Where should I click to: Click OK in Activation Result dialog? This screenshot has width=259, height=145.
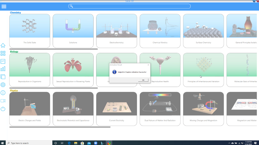click(143, 80)
